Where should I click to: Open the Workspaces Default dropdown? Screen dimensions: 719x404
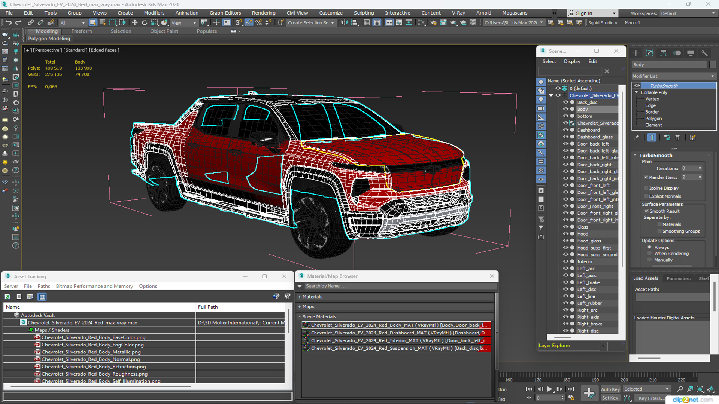pyautogui.click(x=688, y=13)
